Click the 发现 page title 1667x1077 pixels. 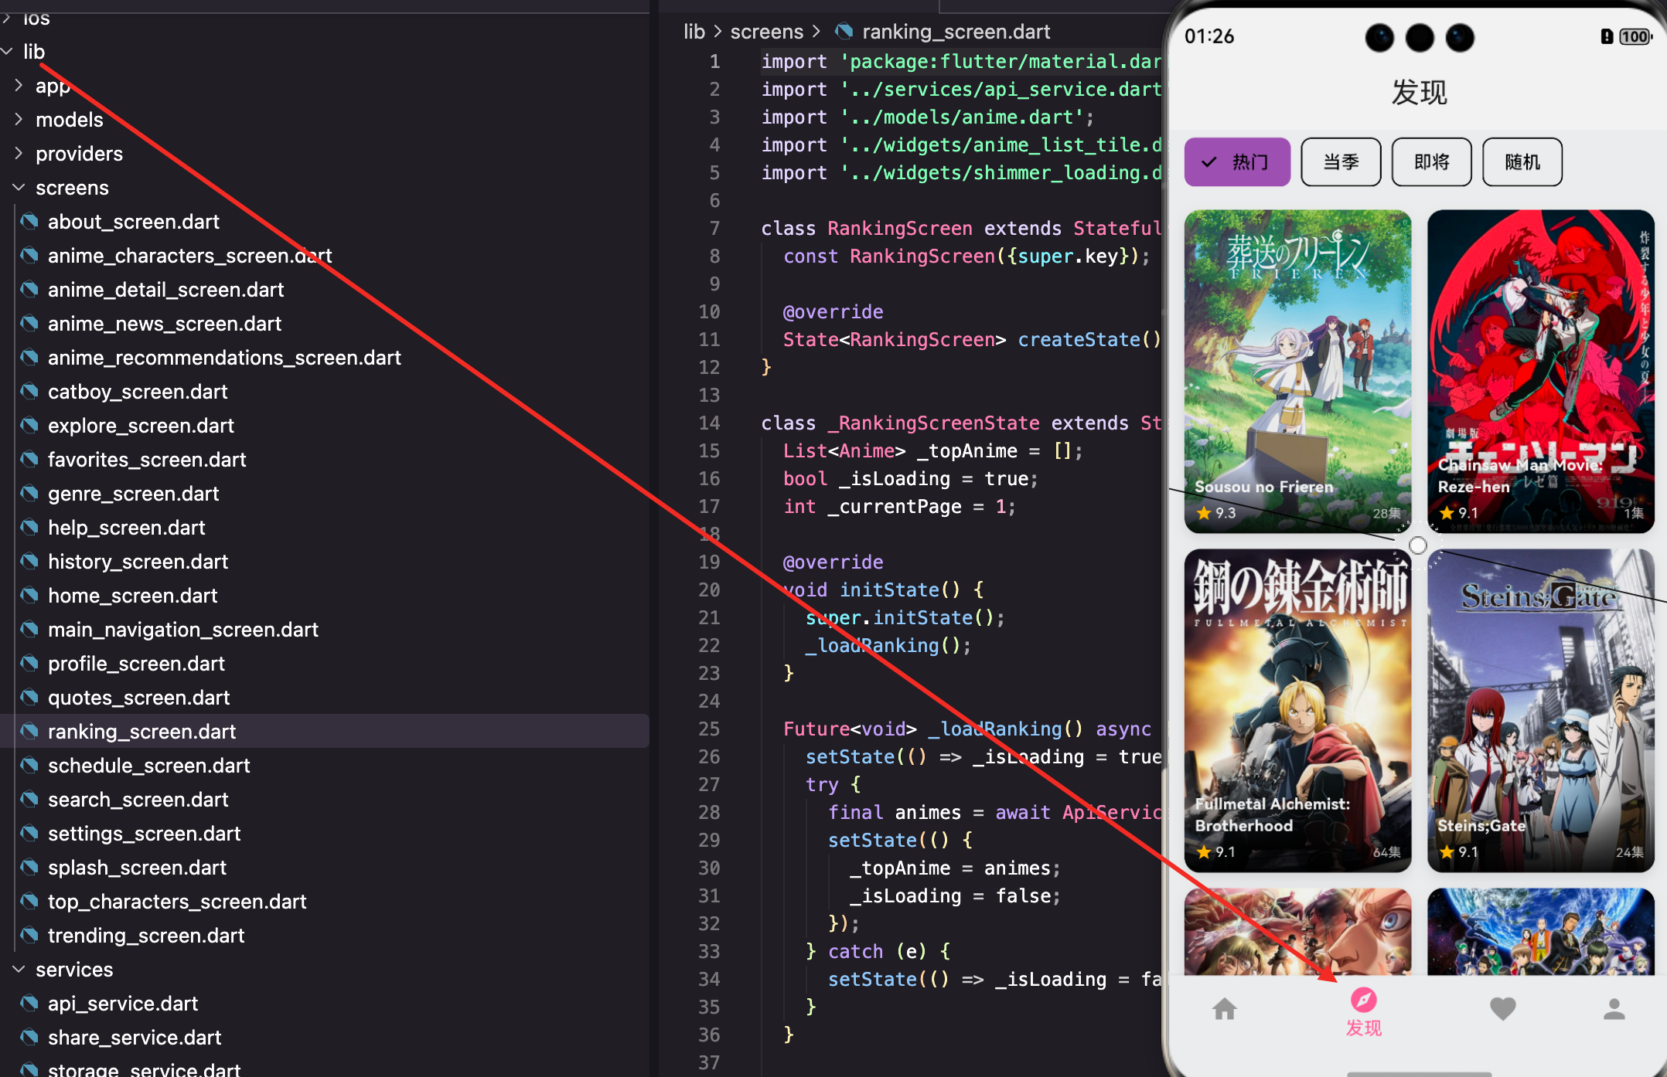[1419, 93]
